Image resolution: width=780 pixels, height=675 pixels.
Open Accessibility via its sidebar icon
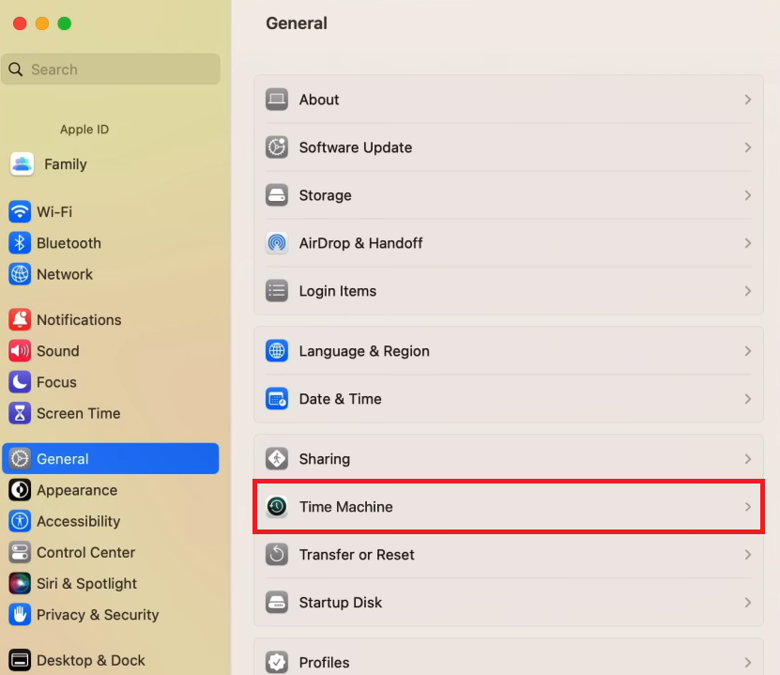(x=21, y=521)
